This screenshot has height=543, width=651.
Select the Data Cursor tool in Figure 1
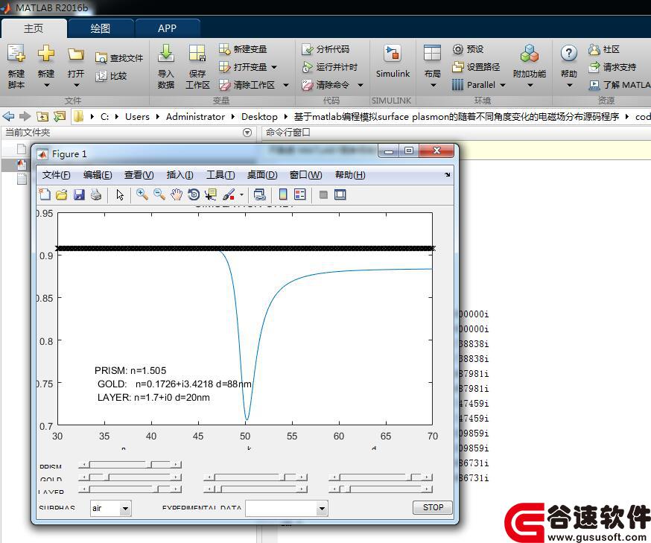(x=211, y=194)
